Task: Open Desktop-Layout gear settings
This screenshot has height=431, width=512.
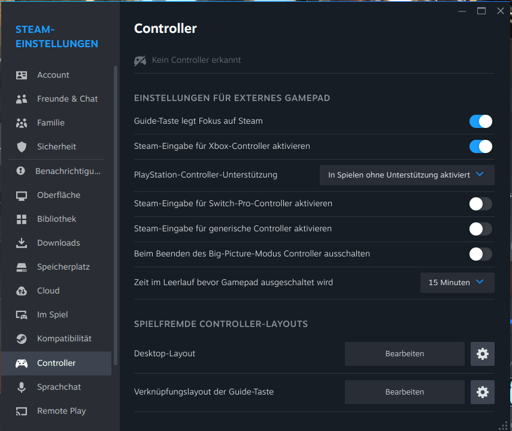Action: point(482,354)
